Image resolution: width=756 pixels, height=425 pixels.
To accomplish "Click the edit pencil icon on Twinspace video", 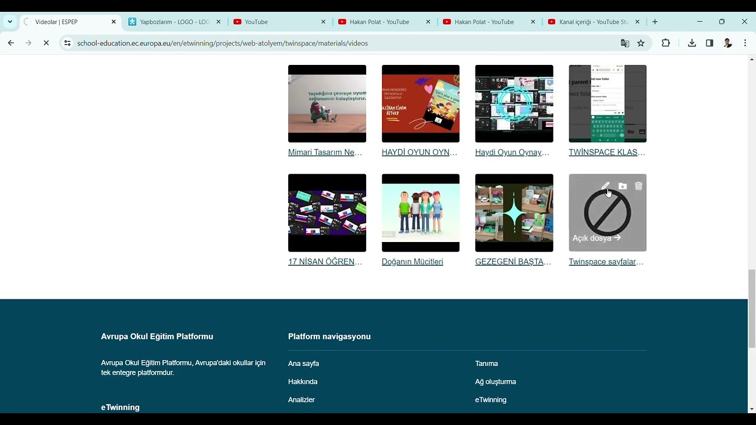I will pos(605,186).
